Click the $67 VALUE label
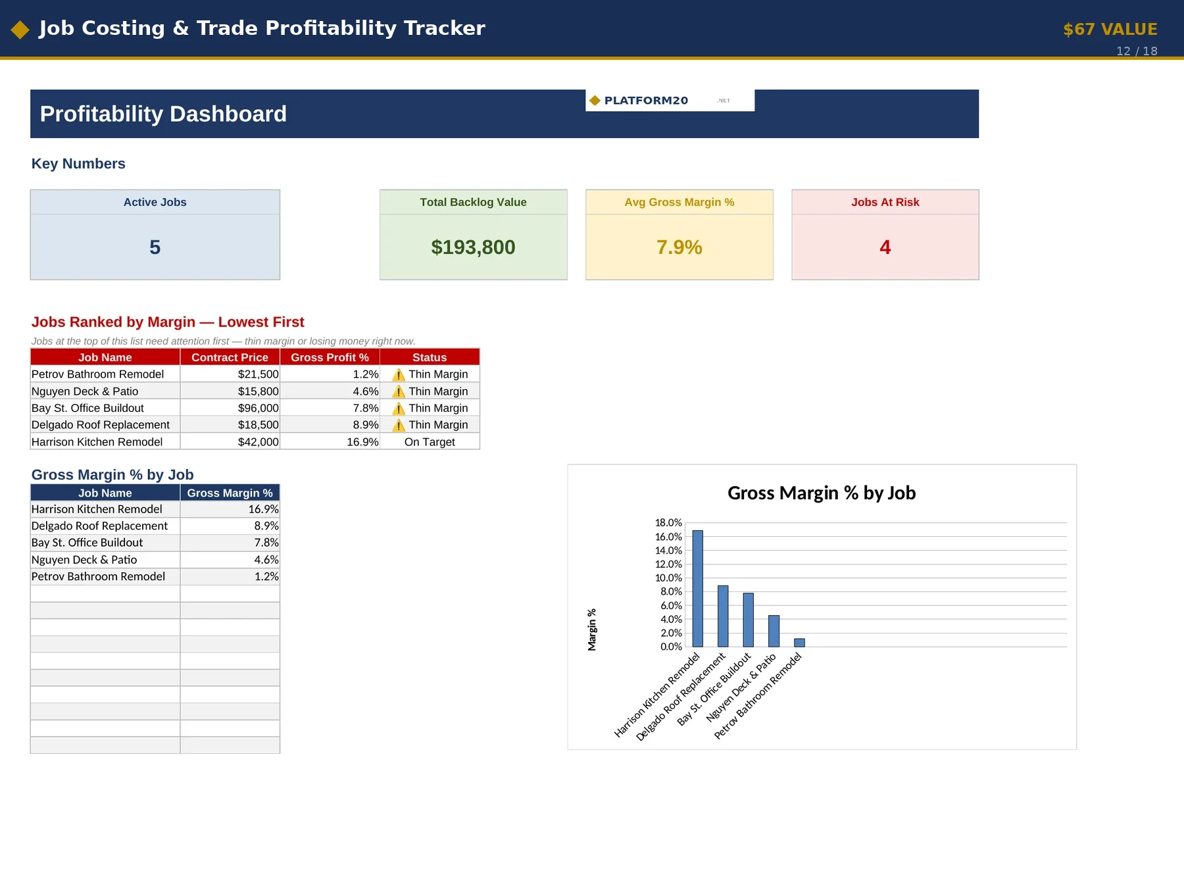The image size is (1184, 896). pos(1110,30)
